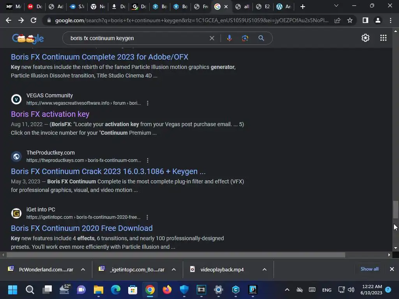
Task: Start voice search with microphone
Action: coord(229,38)
